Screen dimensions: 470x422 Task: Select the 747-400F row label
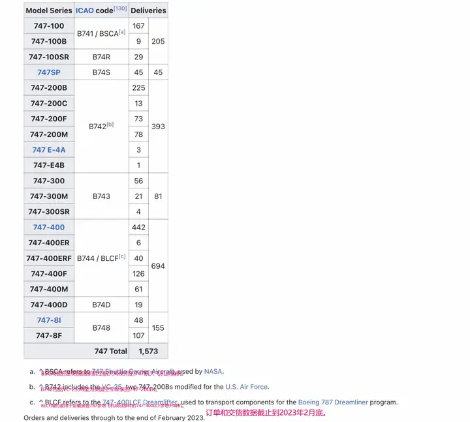point(49,274)
